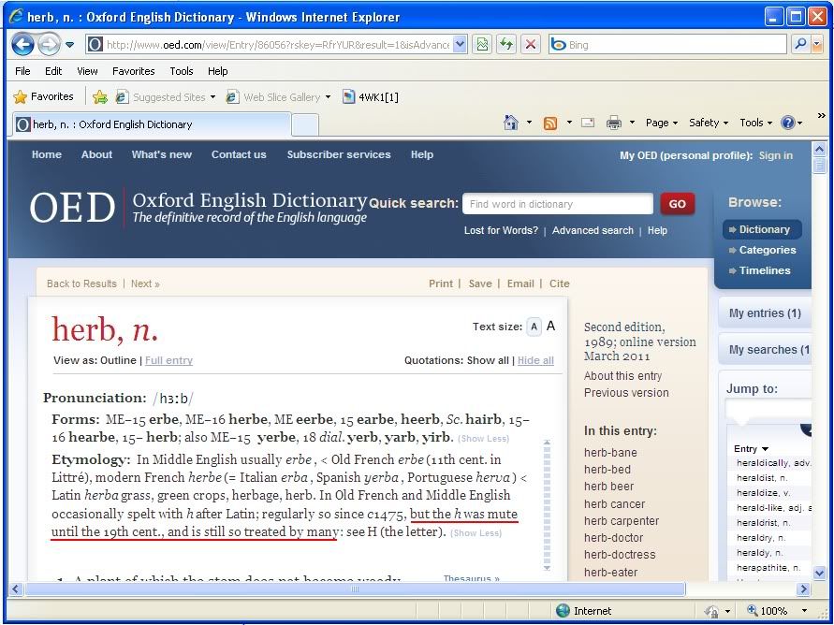Click the Bing search magnifier icon
Screen dimensions: 834x625
tap(799, 45)
